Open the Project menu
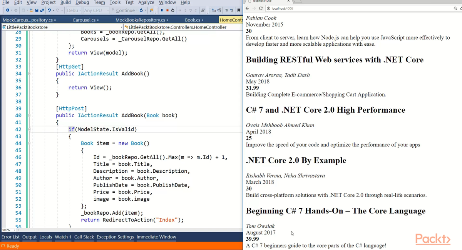 click(x=49, y=2)
